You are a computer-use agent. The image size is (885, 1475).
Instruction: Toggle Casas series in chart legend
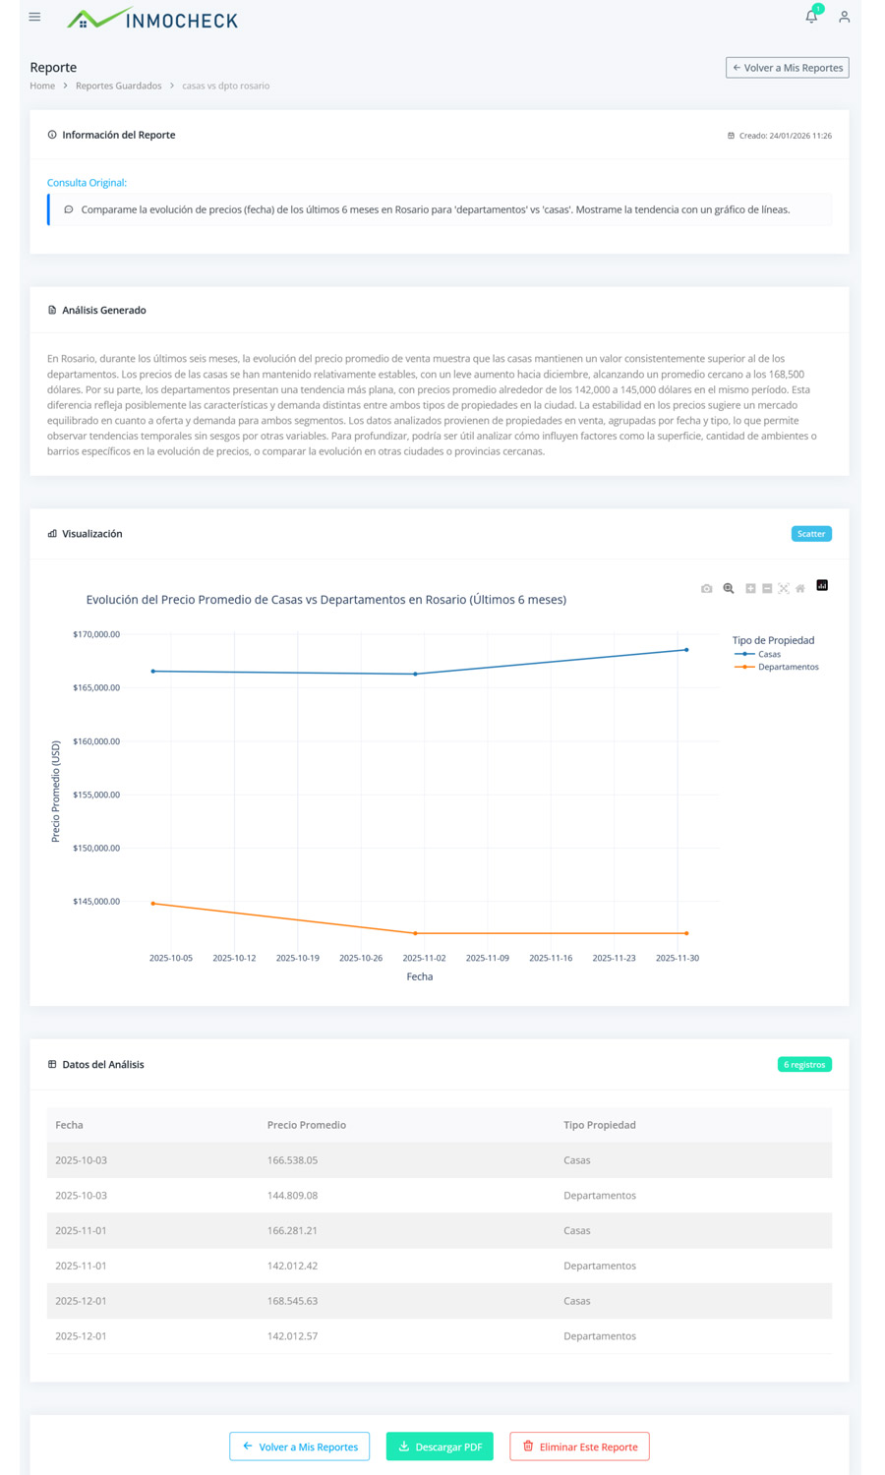coord(768,654)
